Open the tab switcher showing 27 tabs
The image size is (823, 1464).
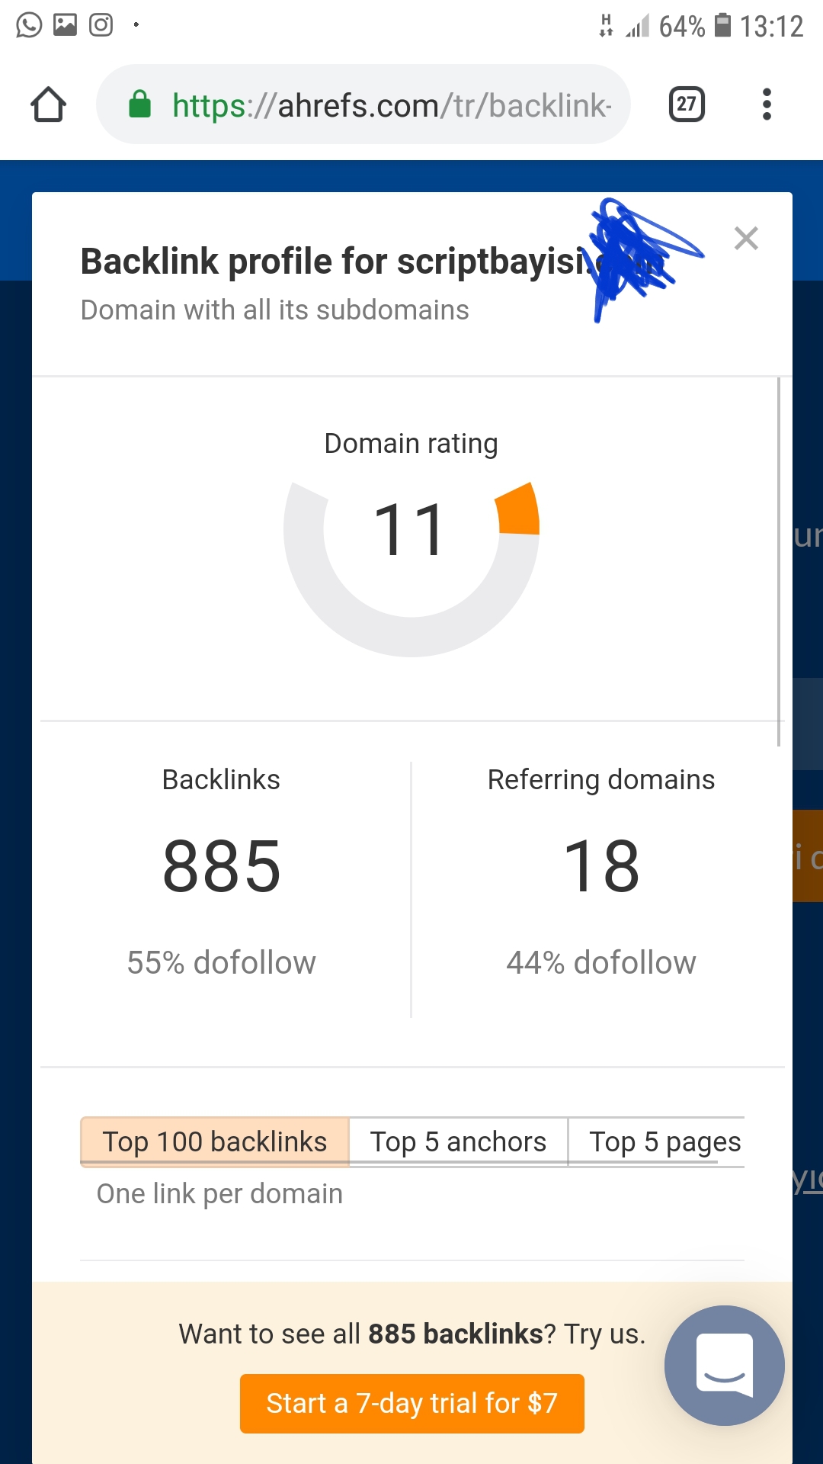click(x=686, y=104)
